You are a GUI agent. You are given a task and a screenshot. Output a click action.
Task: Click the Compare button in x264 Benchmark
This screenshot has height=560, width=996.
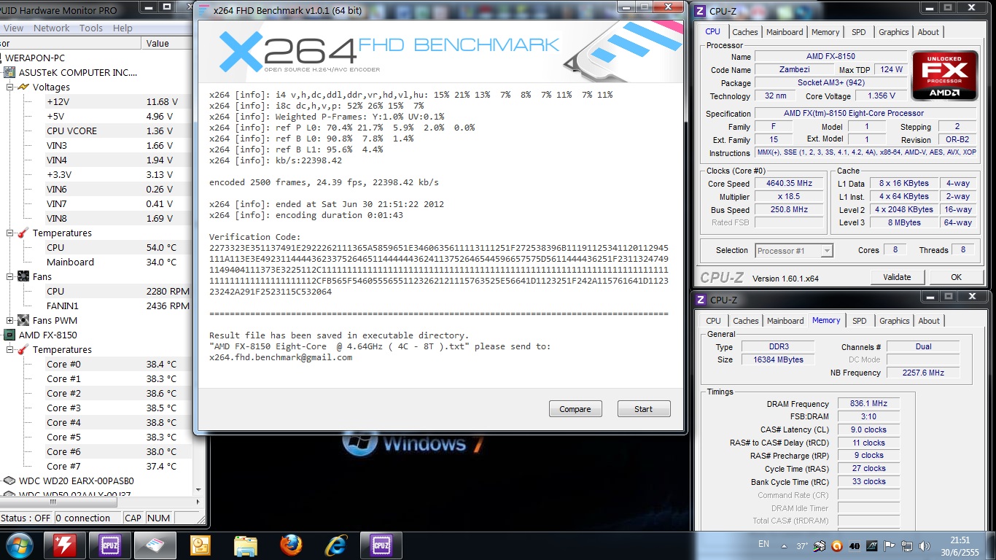pos(575,409)
